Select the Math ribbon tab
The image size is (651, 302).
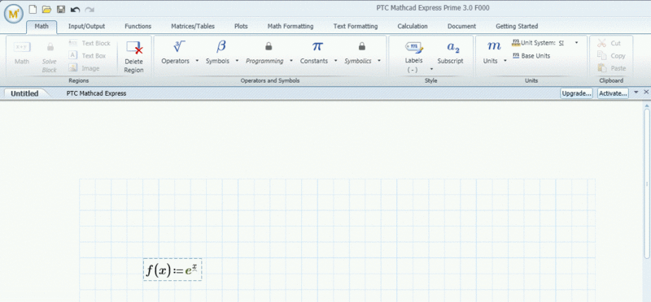(x=42, y=26)
